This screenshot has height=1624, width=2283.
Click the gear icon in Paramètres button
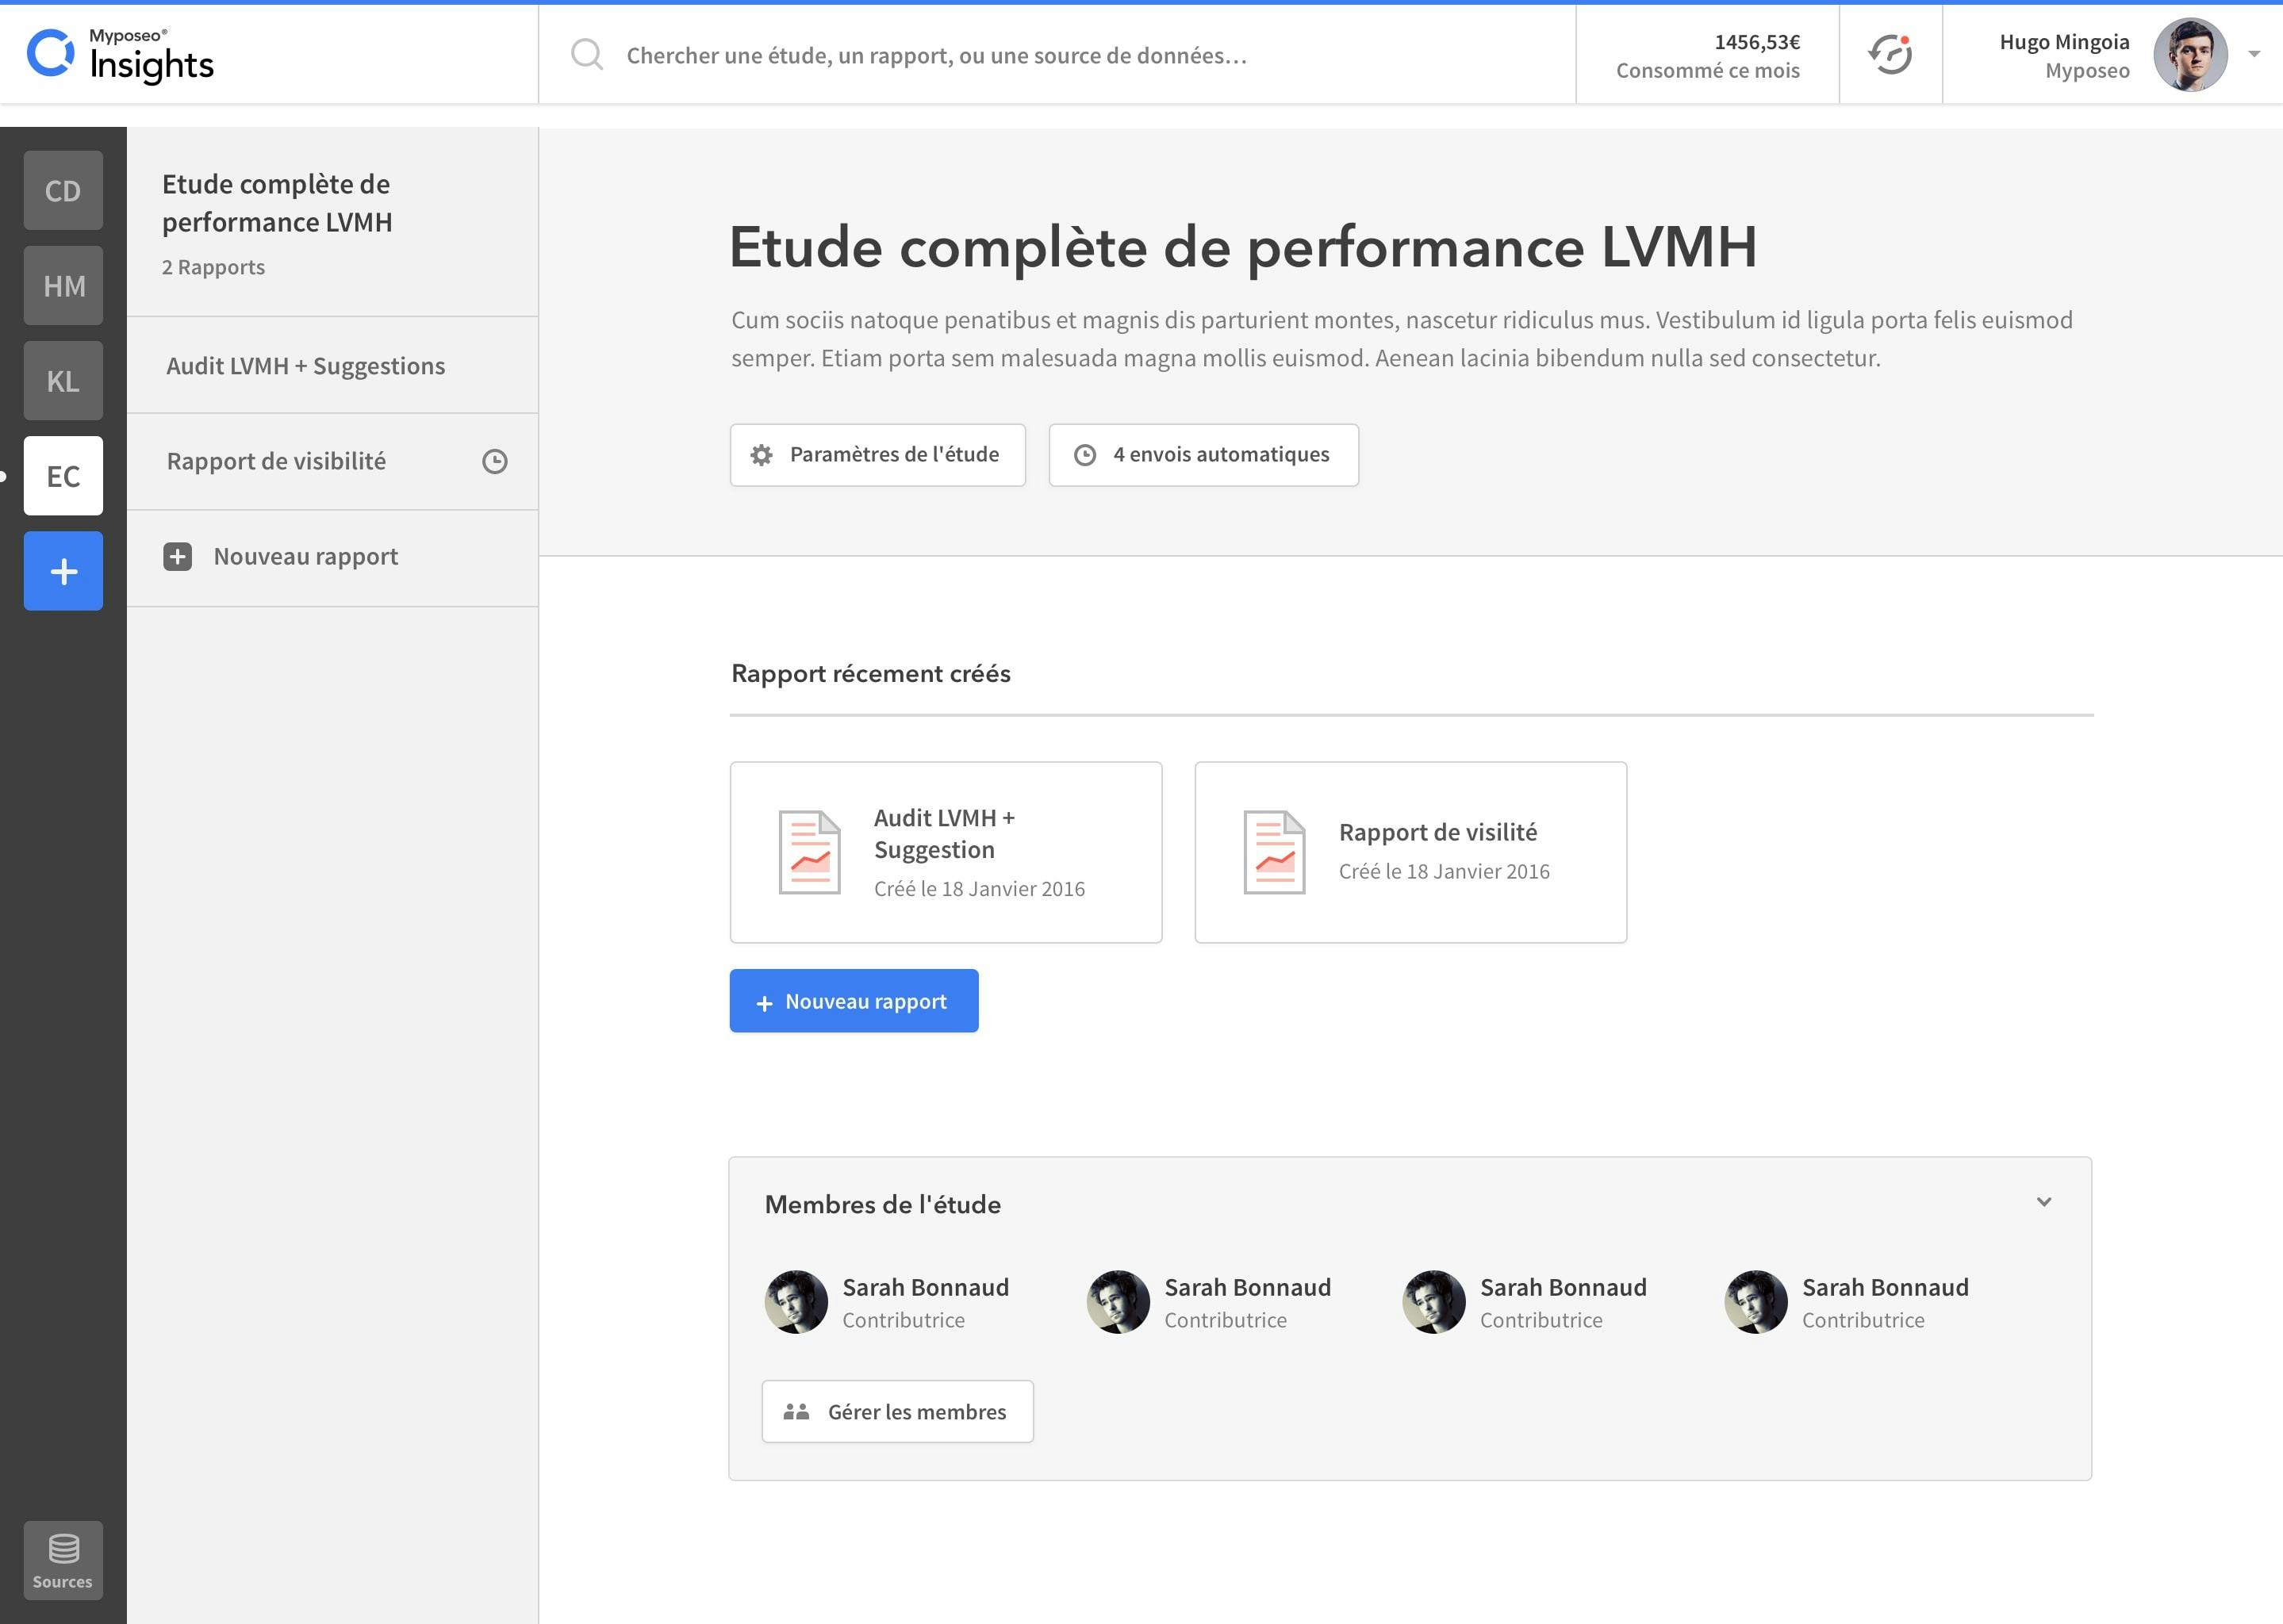(x=762, y=455)
